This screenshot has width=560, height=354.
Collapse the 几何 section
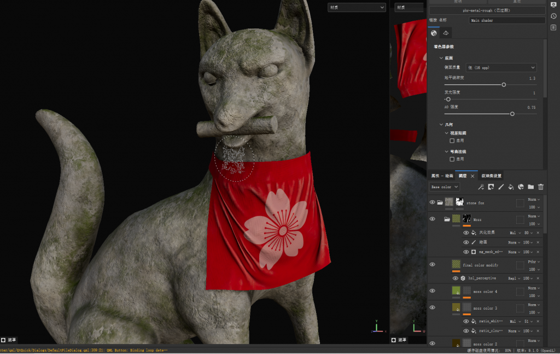pos(441,124)
